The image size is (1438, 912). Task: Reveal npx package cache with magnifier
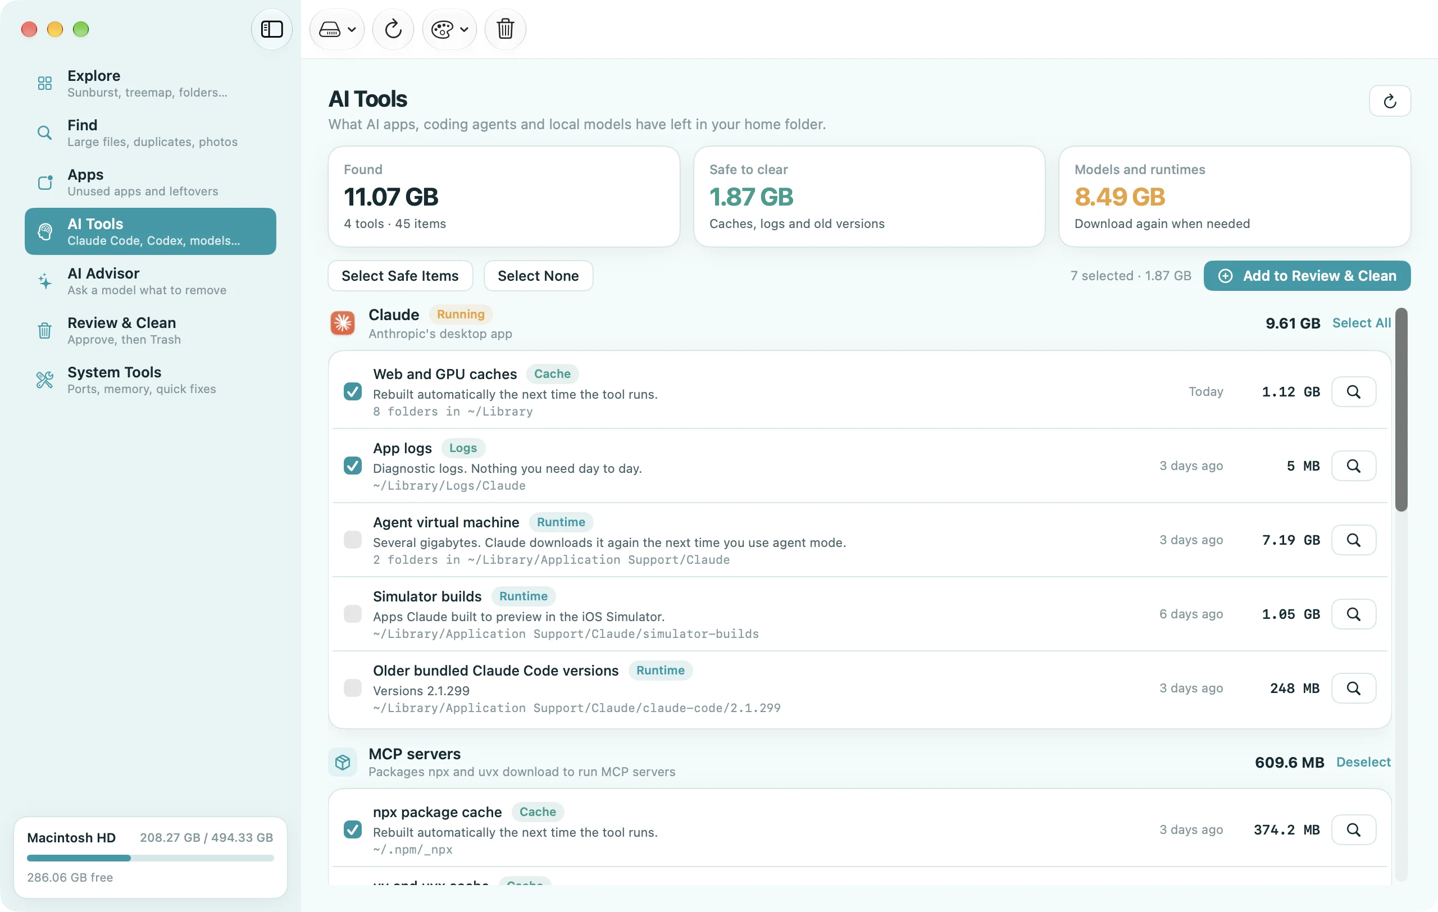coord(1353,829)
